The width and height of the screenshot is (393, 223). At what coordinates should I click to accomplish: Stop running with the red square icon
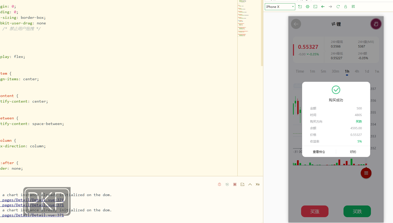235,184
